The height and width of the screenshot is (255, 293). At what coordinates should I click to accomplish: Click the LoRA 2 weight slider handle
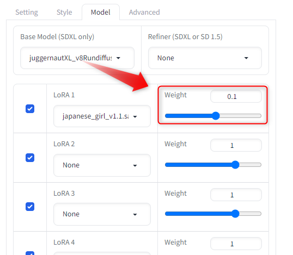[235, 165]
